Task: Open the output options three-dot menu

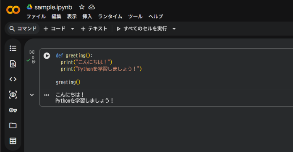Action: click(47, 95)
